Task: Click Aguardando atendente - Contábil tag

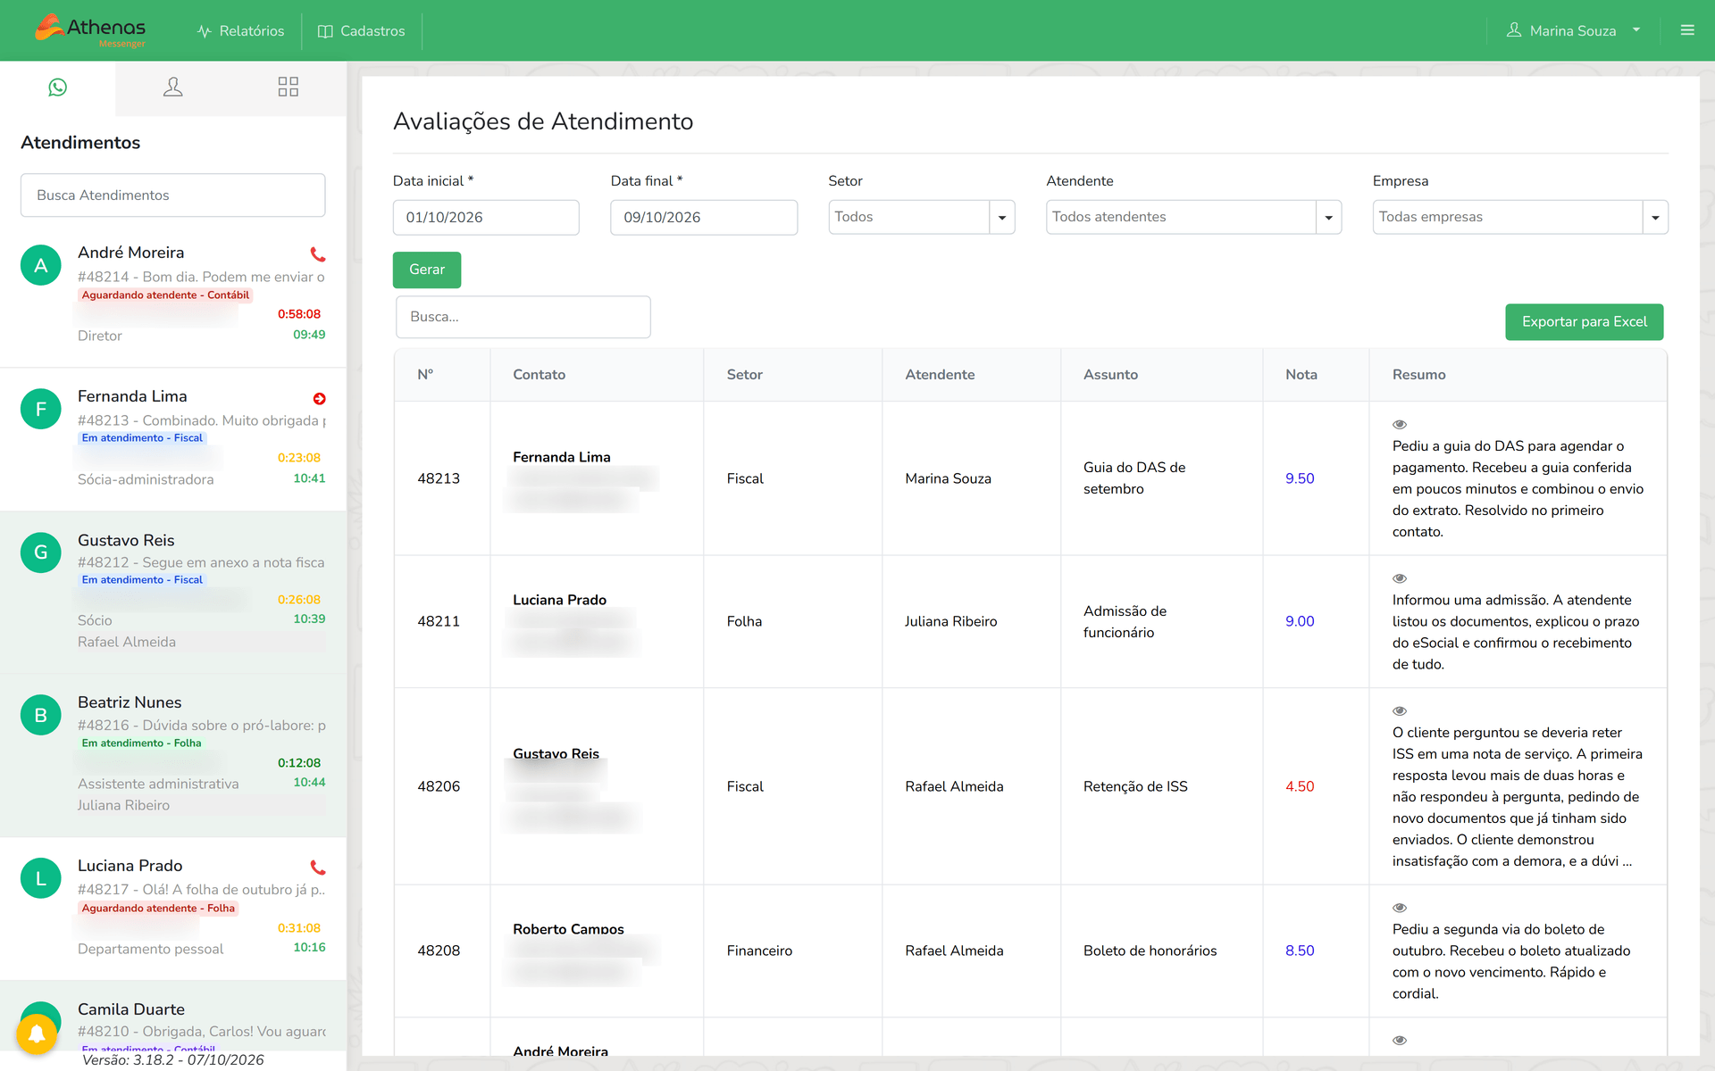Action: pos(165,295)
